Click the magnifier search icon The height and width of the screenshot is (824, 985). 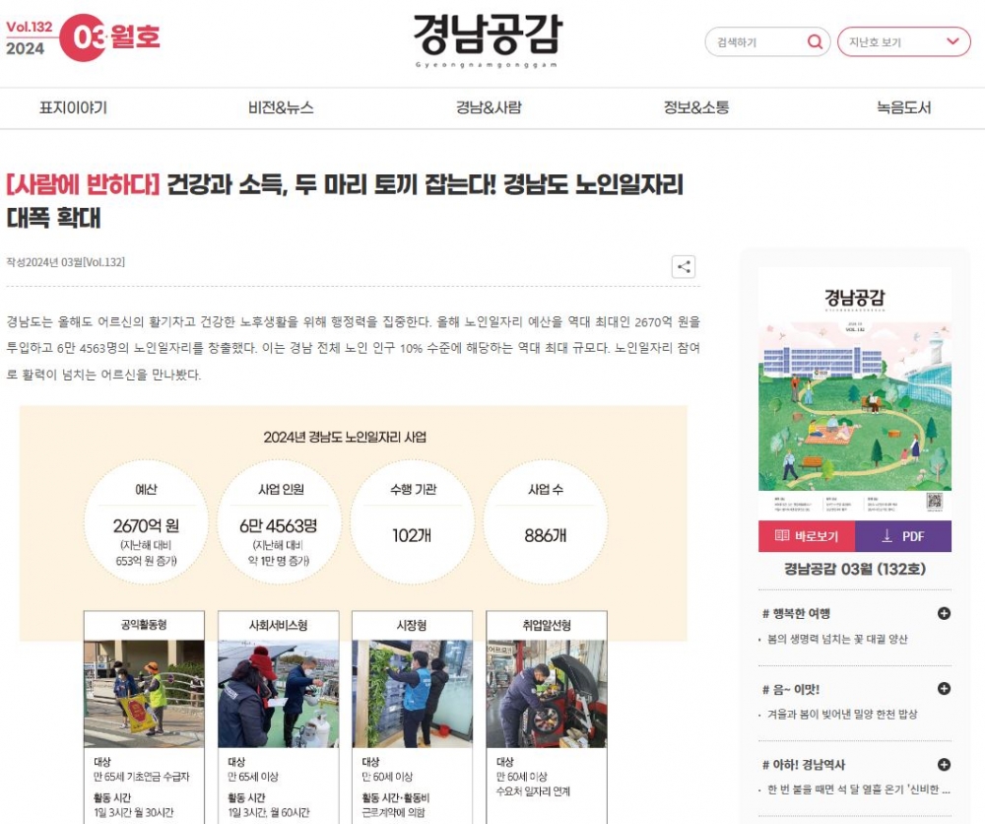815,41
